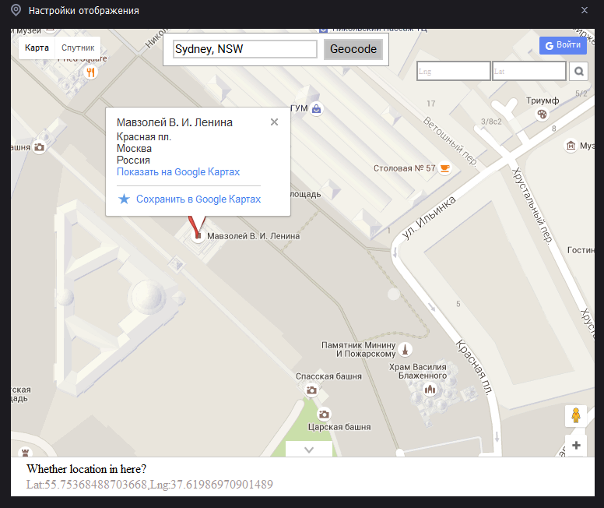Click the Мавзолей В. И. Ленина map label
Image resolution: width=604 pixels, height=508 pixels.
pos(254,236)
